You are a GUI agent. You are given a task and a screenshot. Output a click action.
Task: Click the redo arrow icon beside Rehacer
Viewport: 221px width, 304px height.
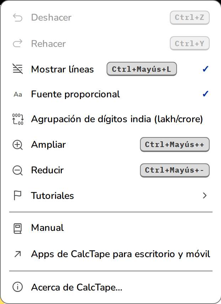(x=18, y=43)
